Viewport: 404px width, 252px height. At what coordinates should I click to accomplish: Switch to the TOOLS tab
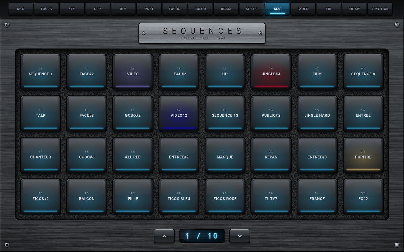click(x=46, y=9)
